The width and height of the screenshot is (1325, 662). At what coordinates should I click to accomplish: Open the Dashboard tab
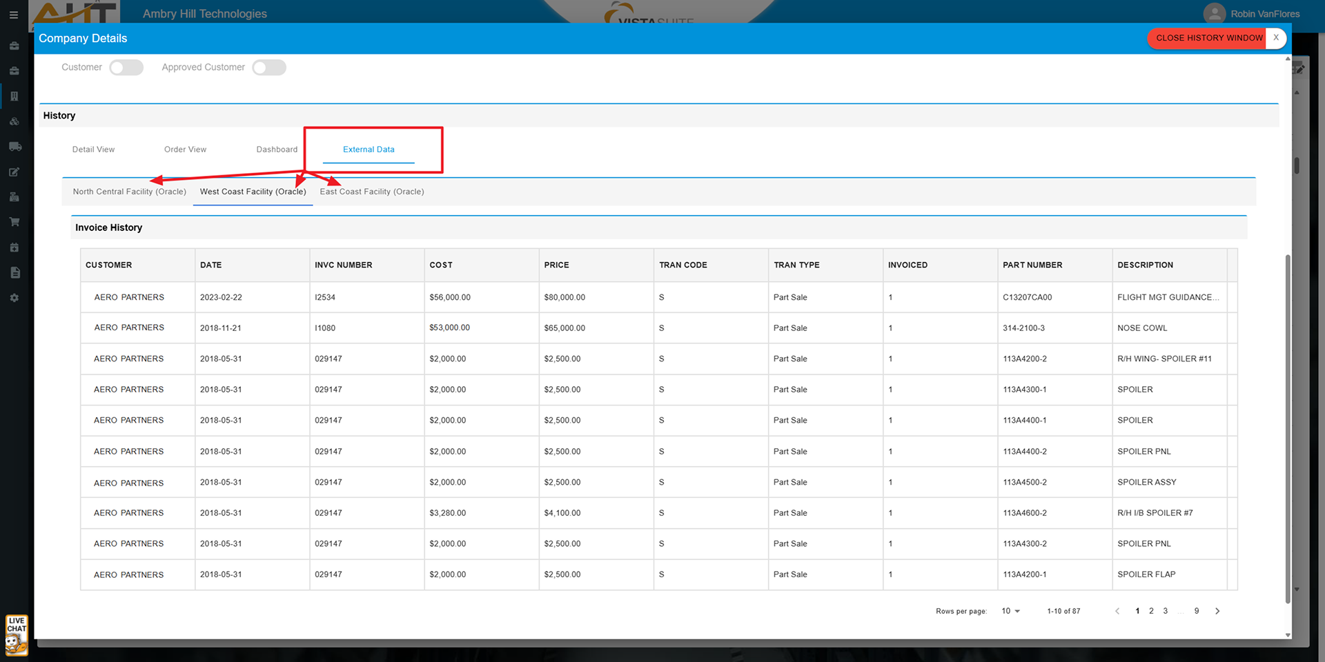click(277, 150)
